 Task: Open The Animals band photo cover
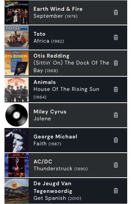click(x=17, y=90)
